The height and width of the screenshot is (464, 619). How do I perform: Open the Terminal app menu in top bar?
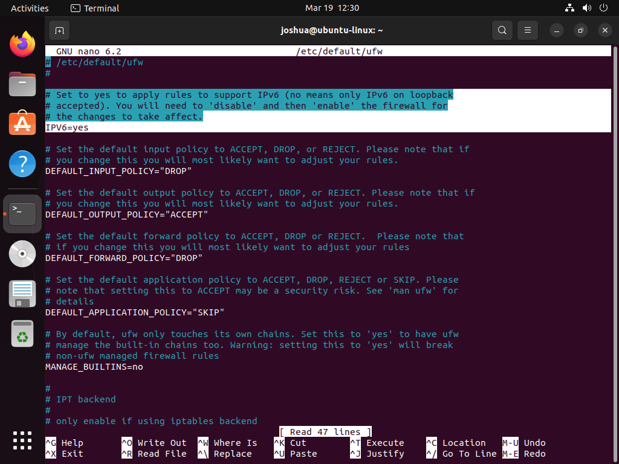pos(95,8)
